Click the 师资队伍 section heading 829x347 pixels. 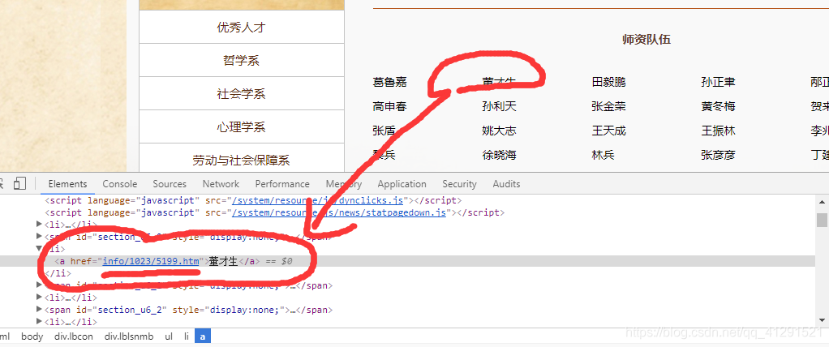pos(646,40)
